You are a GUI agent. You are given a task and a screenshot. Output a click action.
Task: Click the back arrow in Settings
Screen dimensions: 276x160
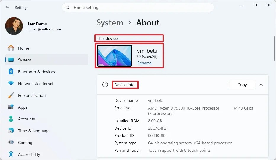[x=7, y=7]
